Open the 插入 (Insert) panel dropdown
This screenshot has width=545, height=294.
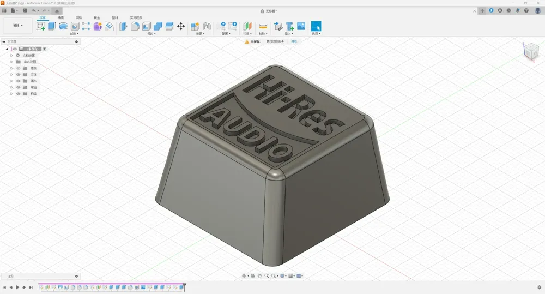pyautogui.click(x=289, y=34)
